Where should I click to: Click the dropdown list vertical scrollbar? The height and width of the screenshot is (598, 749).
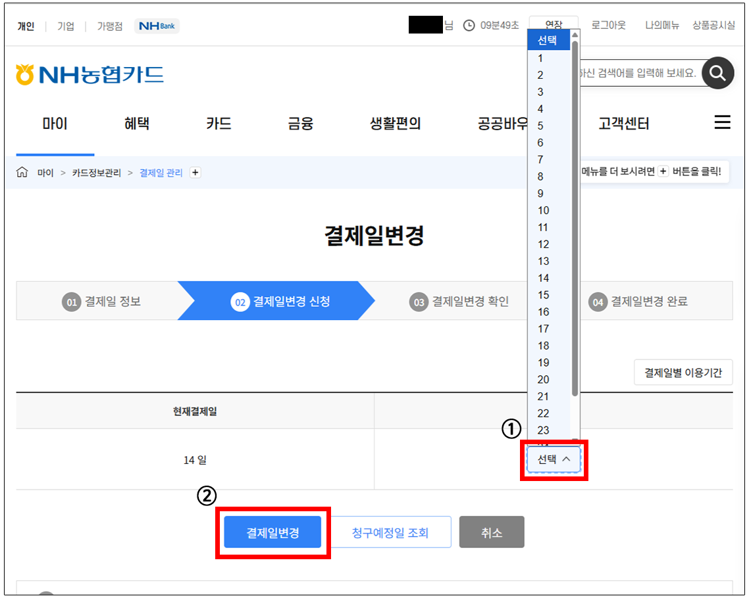coord(575,217)
